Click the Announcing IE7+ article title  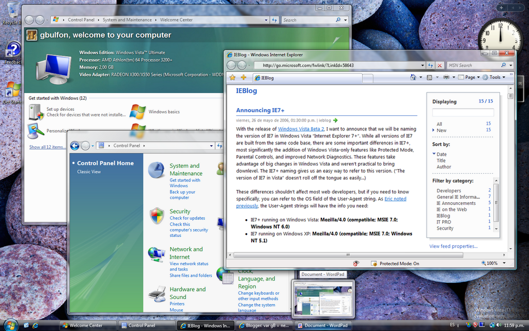point(260,110)
